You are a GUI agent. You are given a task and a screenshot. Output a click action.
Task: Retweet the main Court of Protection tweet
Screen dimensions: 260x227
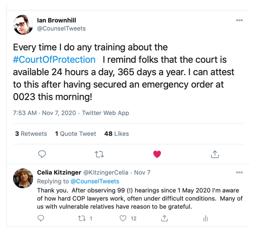(x=100, y=154)
